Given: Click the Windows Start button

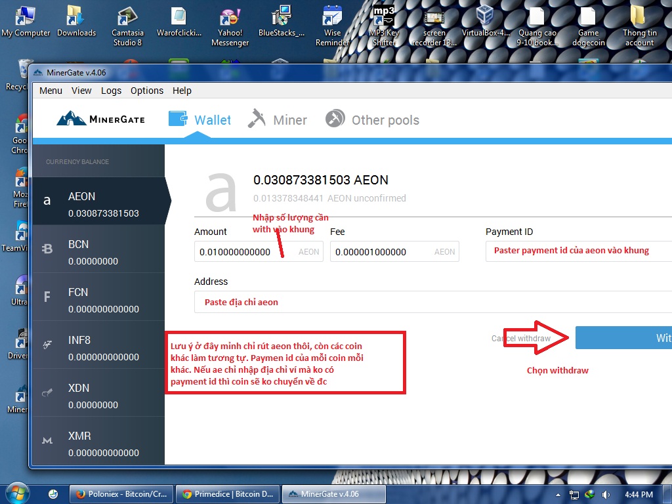Looking at the screenshot, I should point(16,493).
